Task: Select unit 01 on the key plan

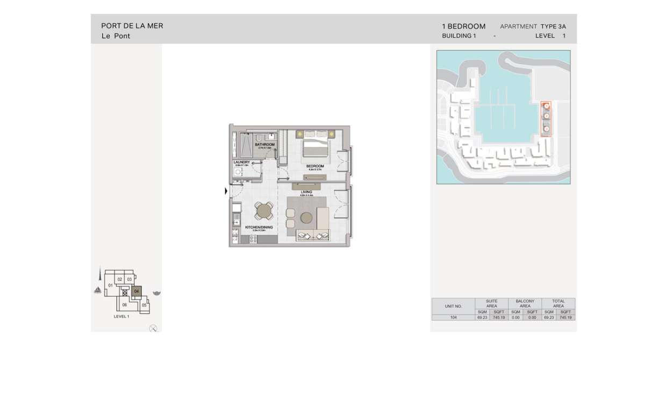Action: 110,285
